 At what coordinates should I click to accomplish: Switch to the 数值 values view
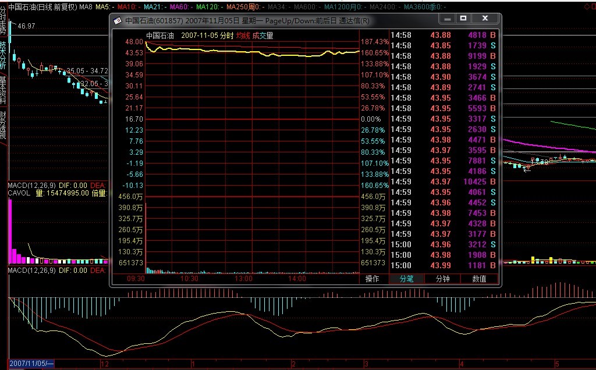tap(479, 279)
